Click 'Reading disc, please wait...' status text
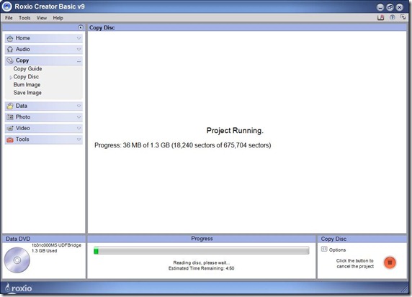The width and height of the screenshot is (412, 297). 201,262
